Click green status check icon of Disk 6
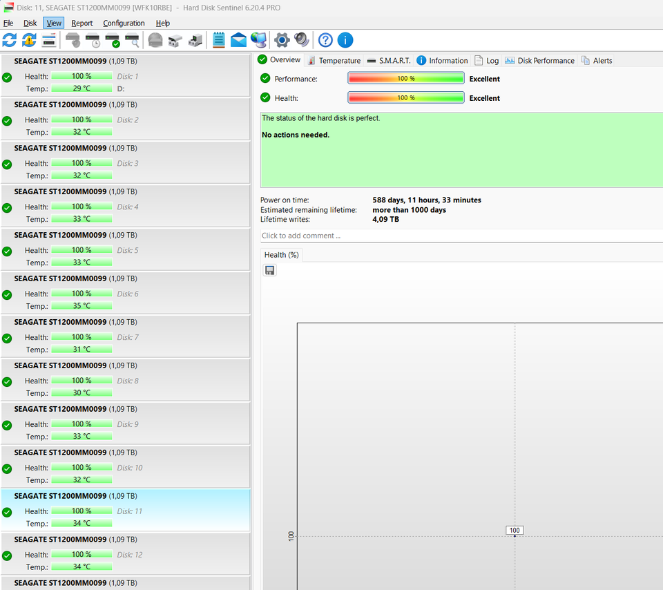The height and width of the screenshot is (590, 663). pos(7,295)
